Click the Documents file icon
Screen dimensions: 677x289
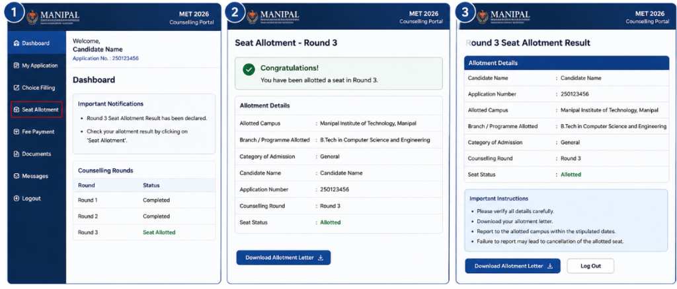click(x=17, y=154)
